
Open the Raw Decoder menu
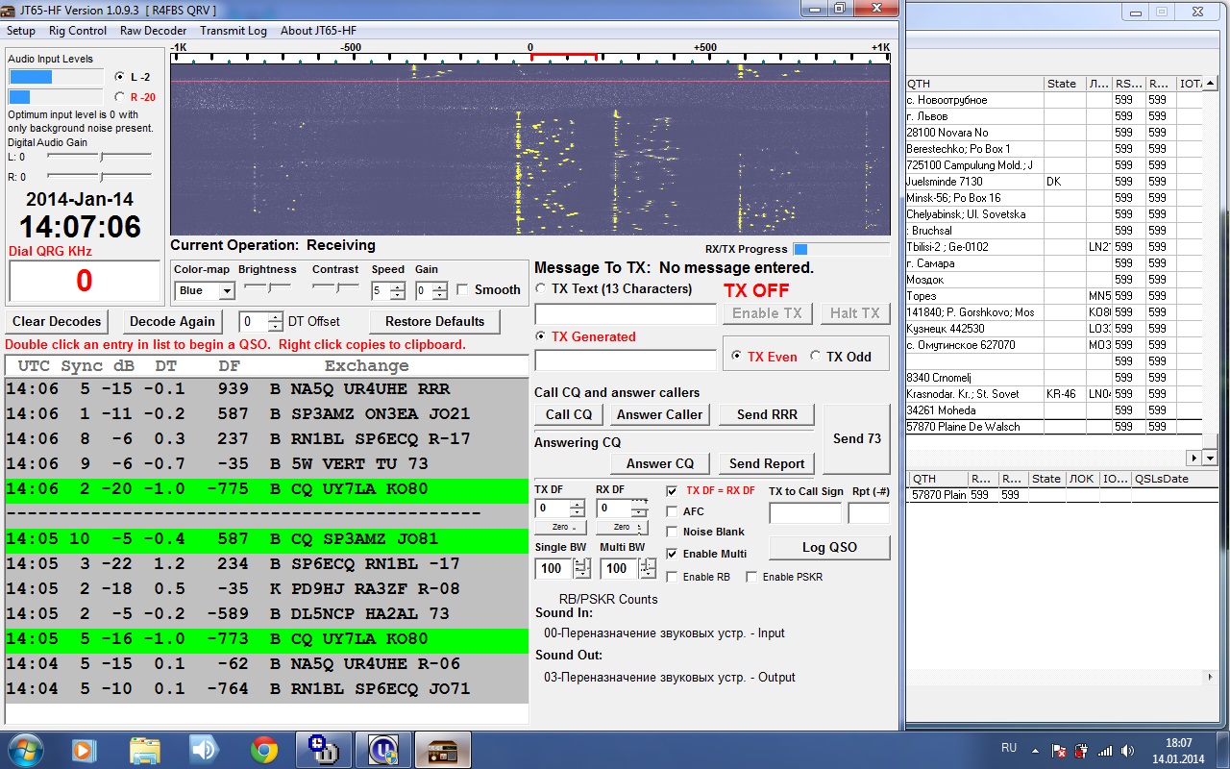(154, 31)
